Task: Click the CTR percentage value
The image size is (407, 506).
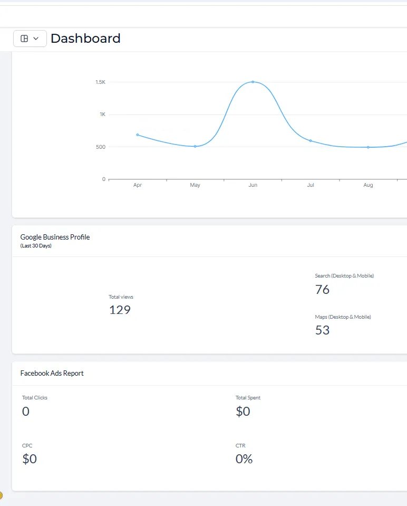Action: (244, 459)
